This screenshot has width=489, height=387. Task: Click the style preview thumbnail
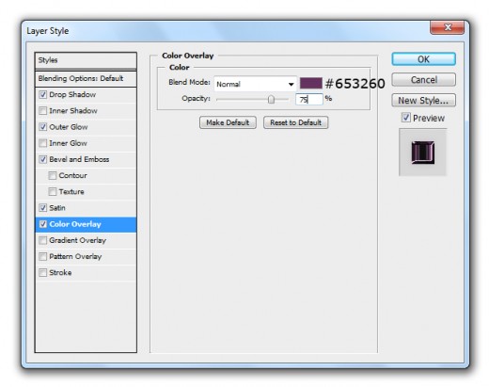point(422,153)
